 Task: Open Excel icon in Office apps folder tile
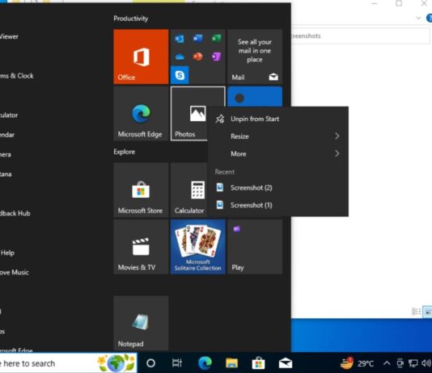click(x=216, y=38)
